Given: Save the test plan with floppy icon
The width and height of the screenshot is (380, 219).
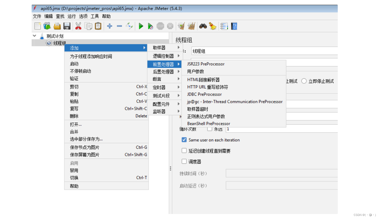Looking at the screenshot, I should pos(67,26).
